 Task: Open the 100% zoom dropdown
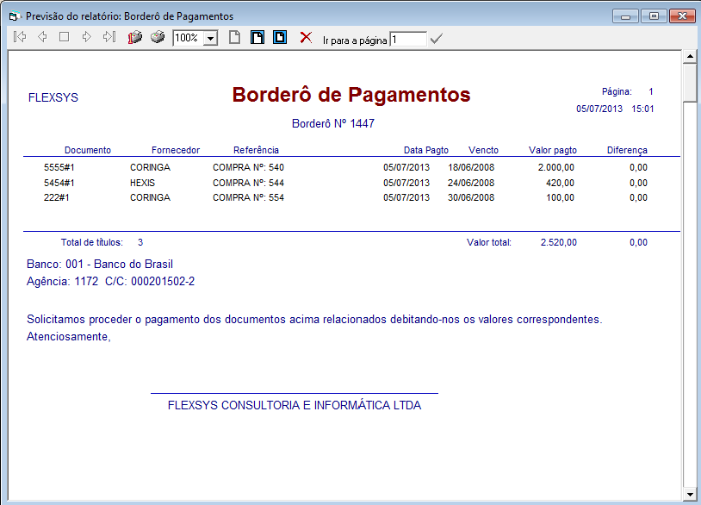pyautogui.click(x=210, y=39)
